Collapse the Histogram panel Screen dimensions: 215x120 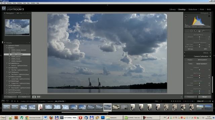pyautogui.click(x=210, y=13)
